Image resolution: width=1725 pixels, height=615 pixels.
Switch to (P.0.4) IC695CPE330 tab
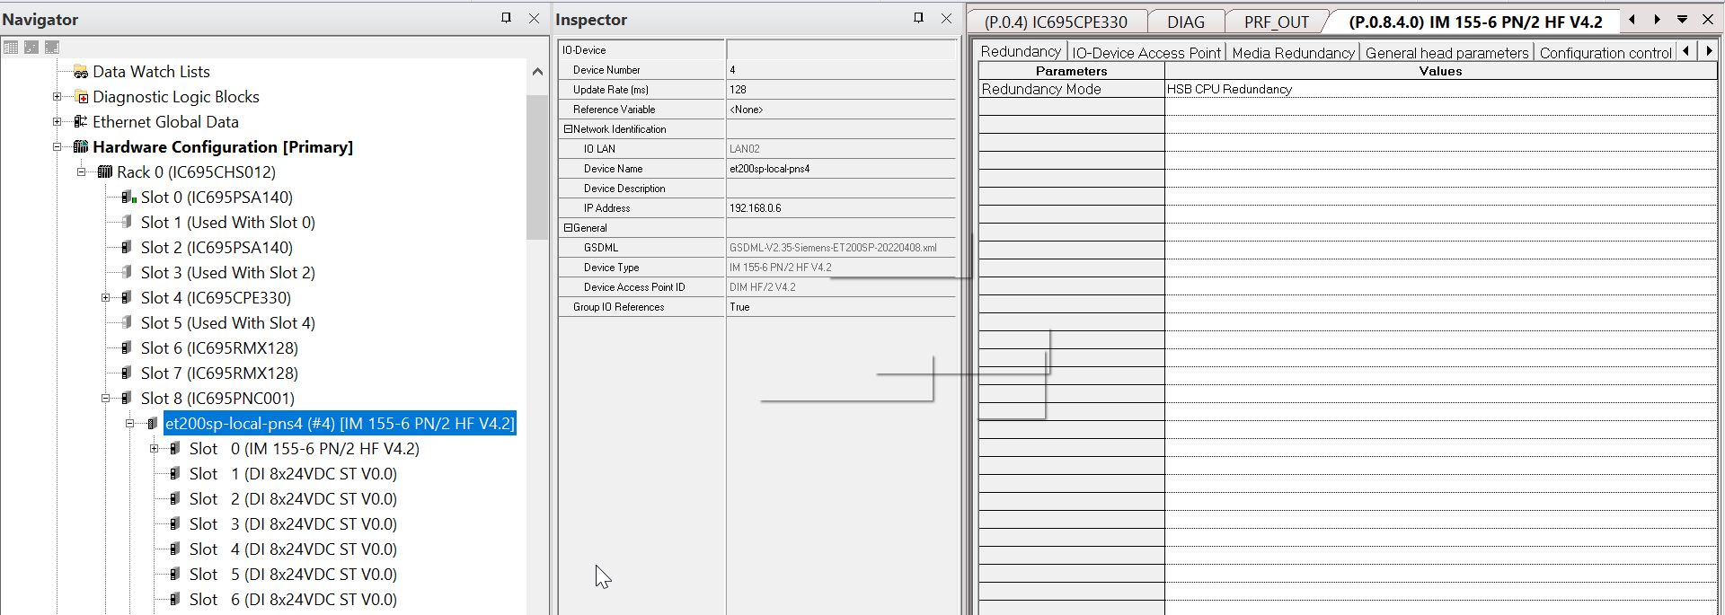tap(1056, 22)
